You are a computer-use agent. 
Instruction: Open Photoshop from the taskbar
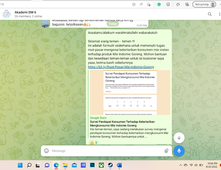click(x=92, y=165)
